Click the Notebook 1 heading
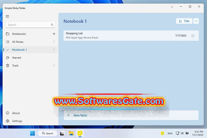 point(75,21)
